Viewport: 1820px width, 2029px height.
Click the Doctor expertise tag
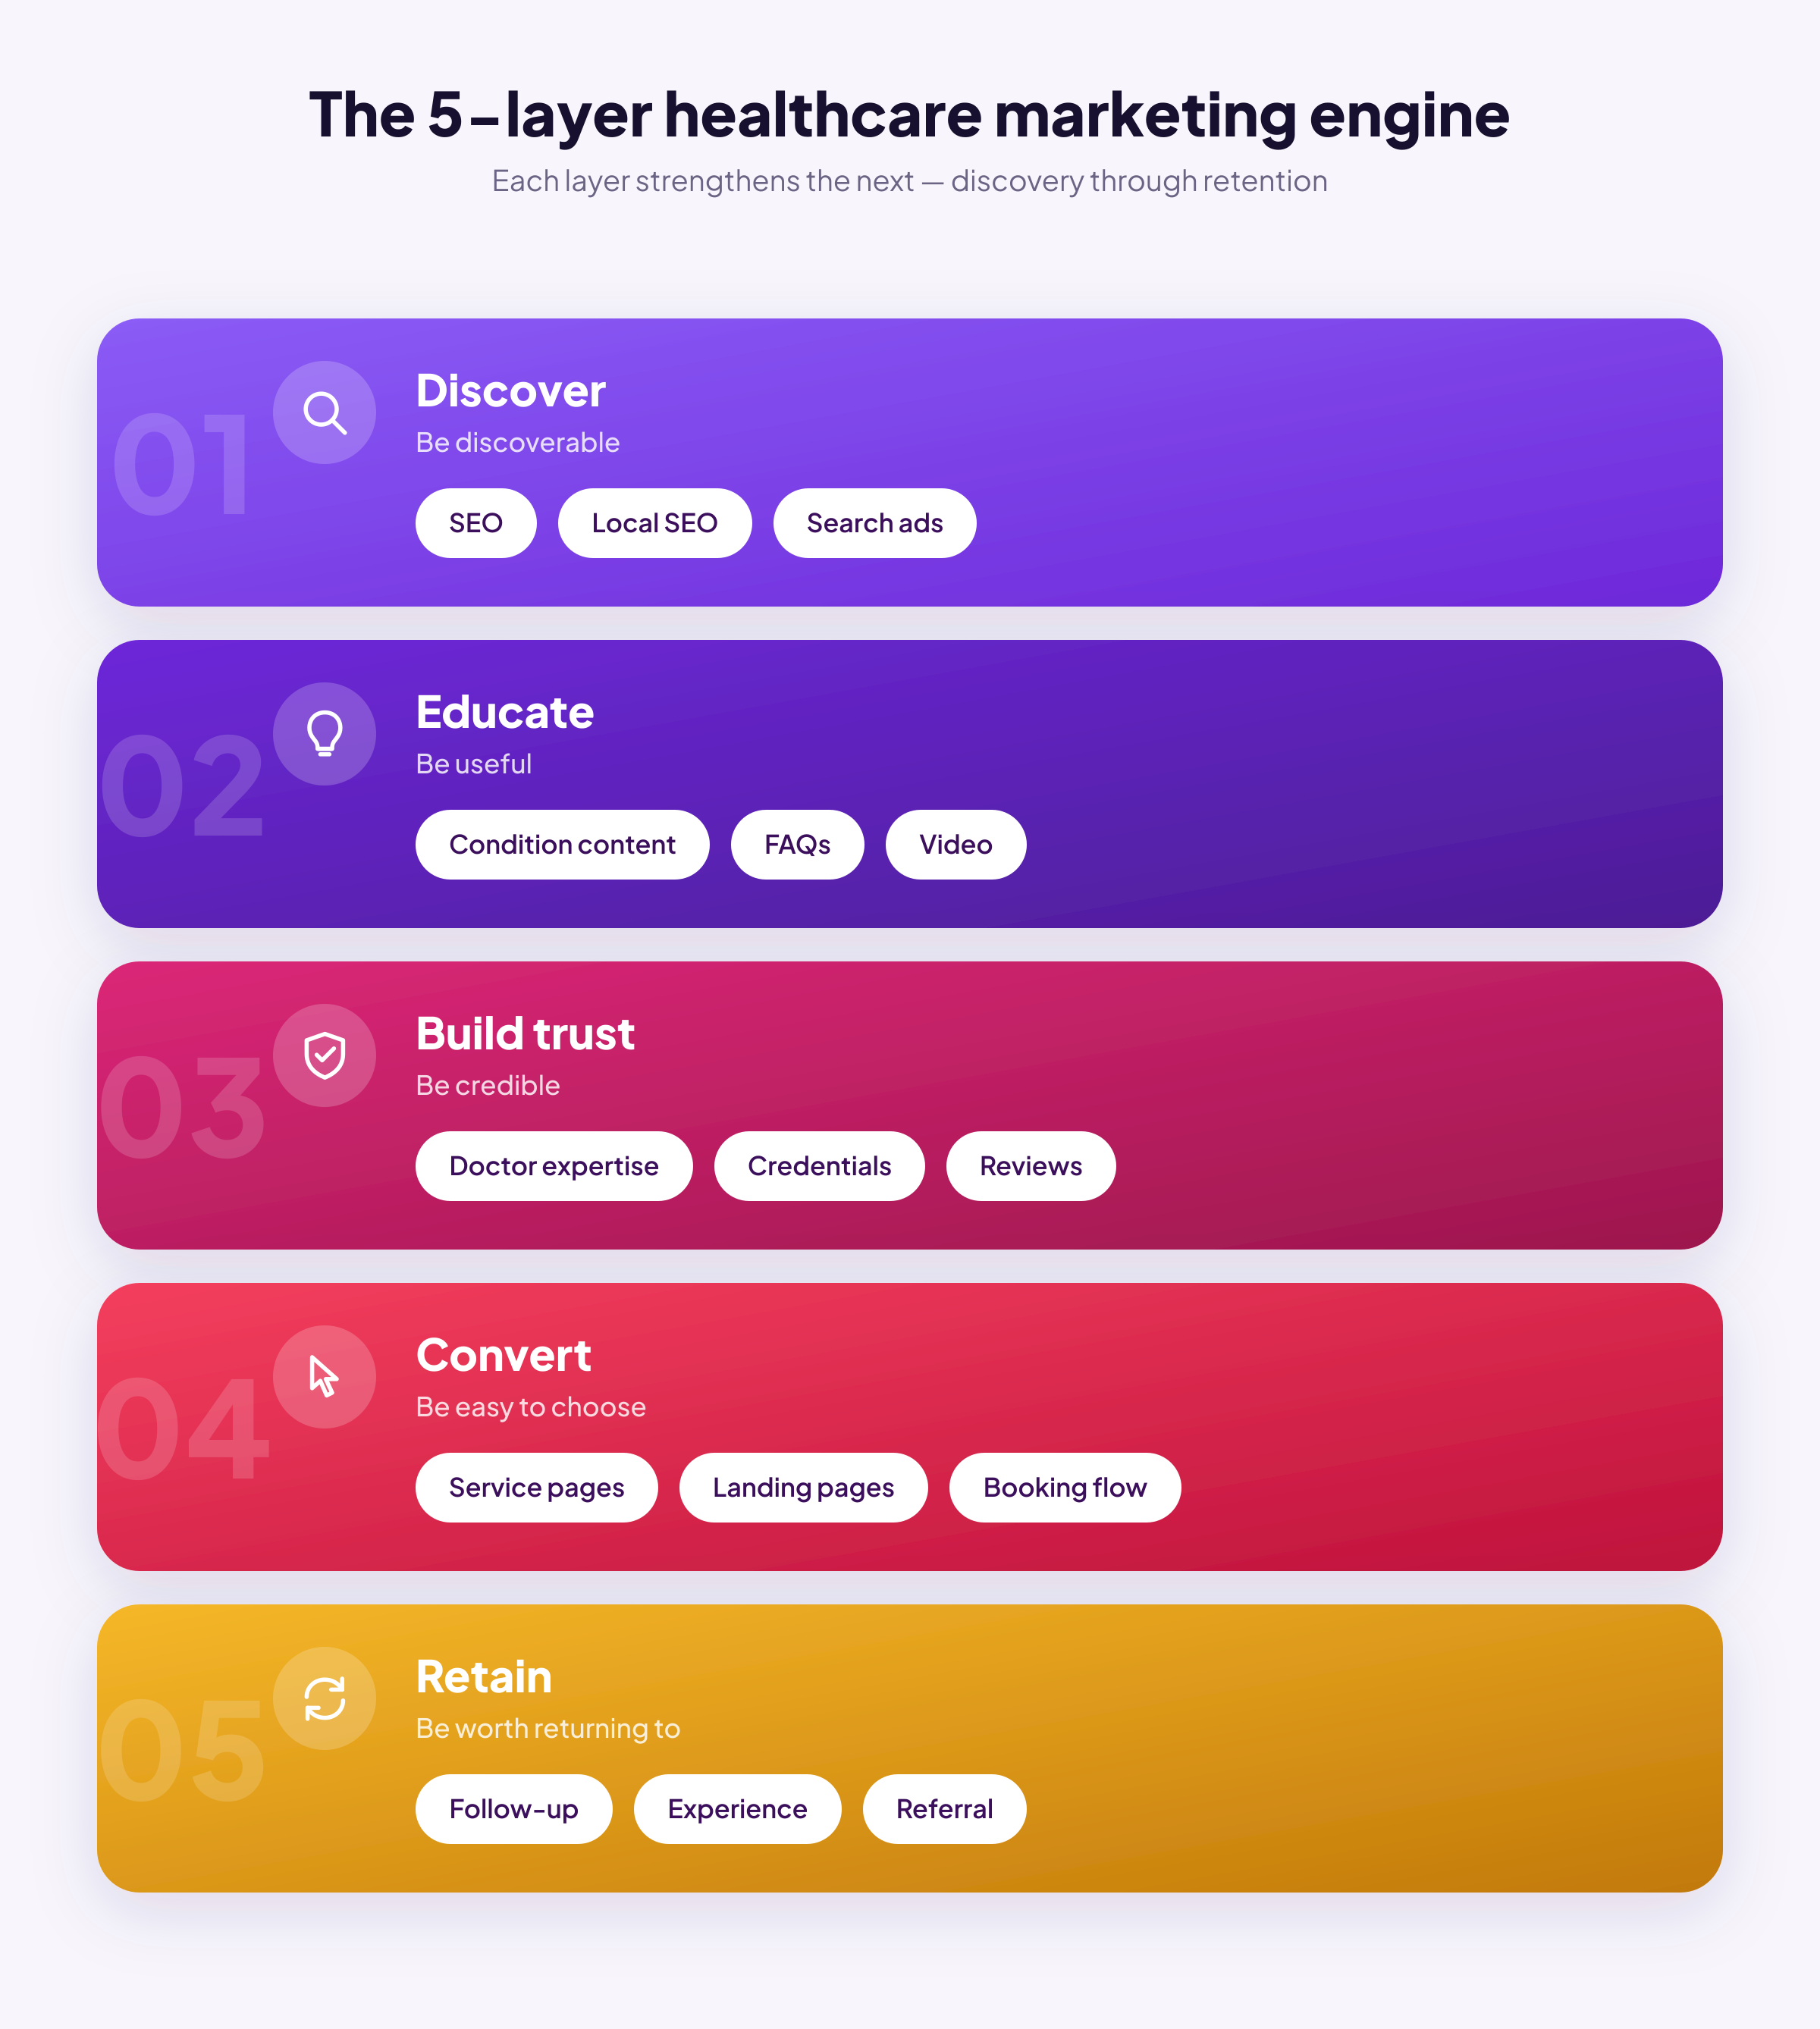click(x=554, y=1166)
